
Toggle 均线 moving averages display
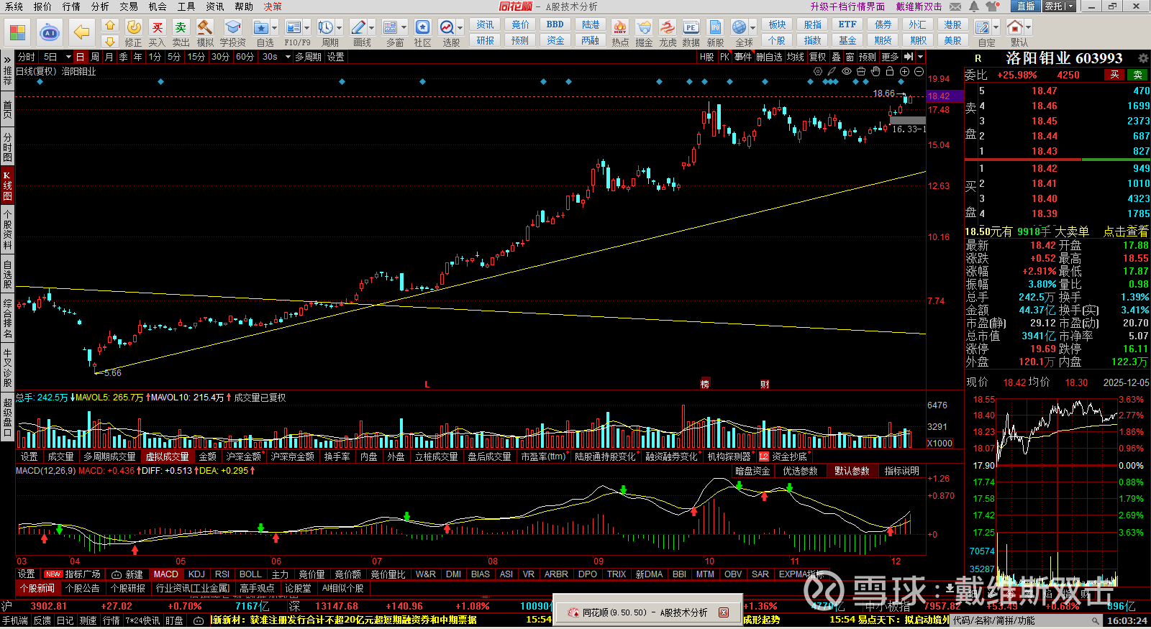pyautogui.click(x=795, y=57)
